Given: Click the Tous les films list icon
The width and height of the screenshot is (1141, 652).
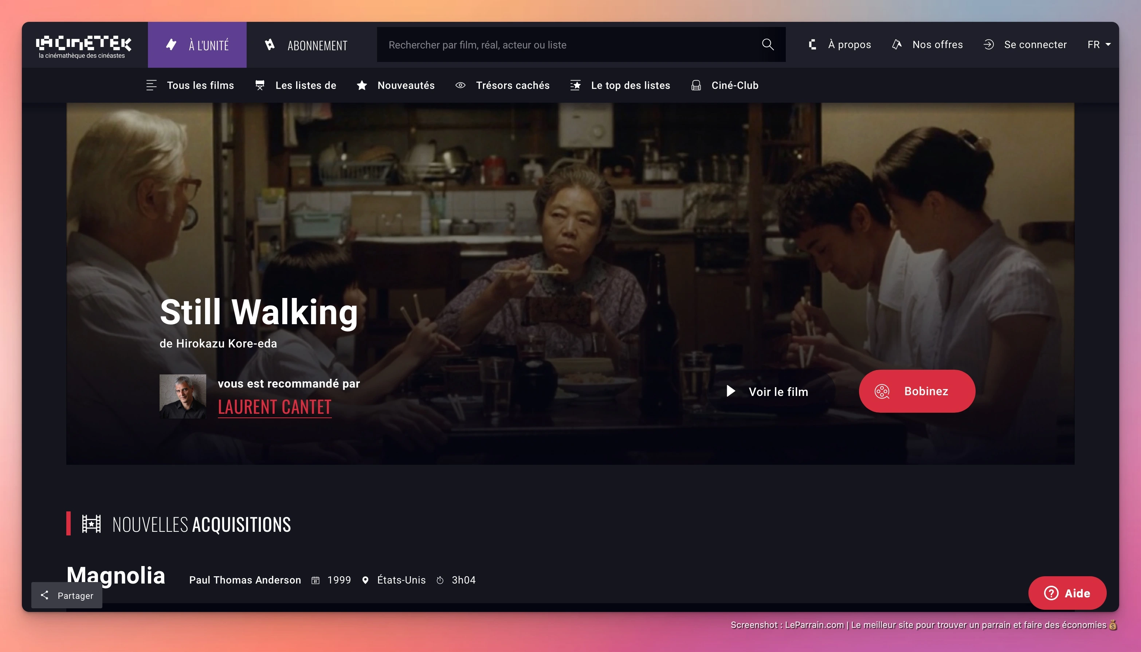Looking at the screenshot, I should (x=151, y=85).
